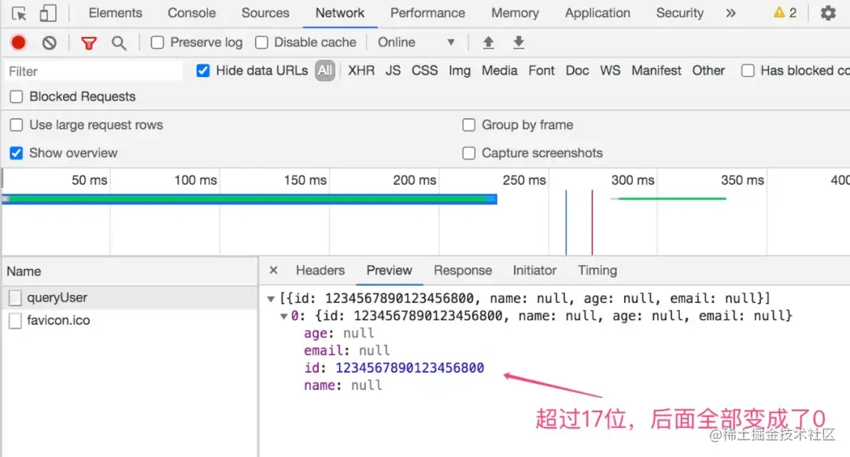Select the Preview tab
Image resolution: width=850 pixels, height=457 pixels.
coord(390,271)
